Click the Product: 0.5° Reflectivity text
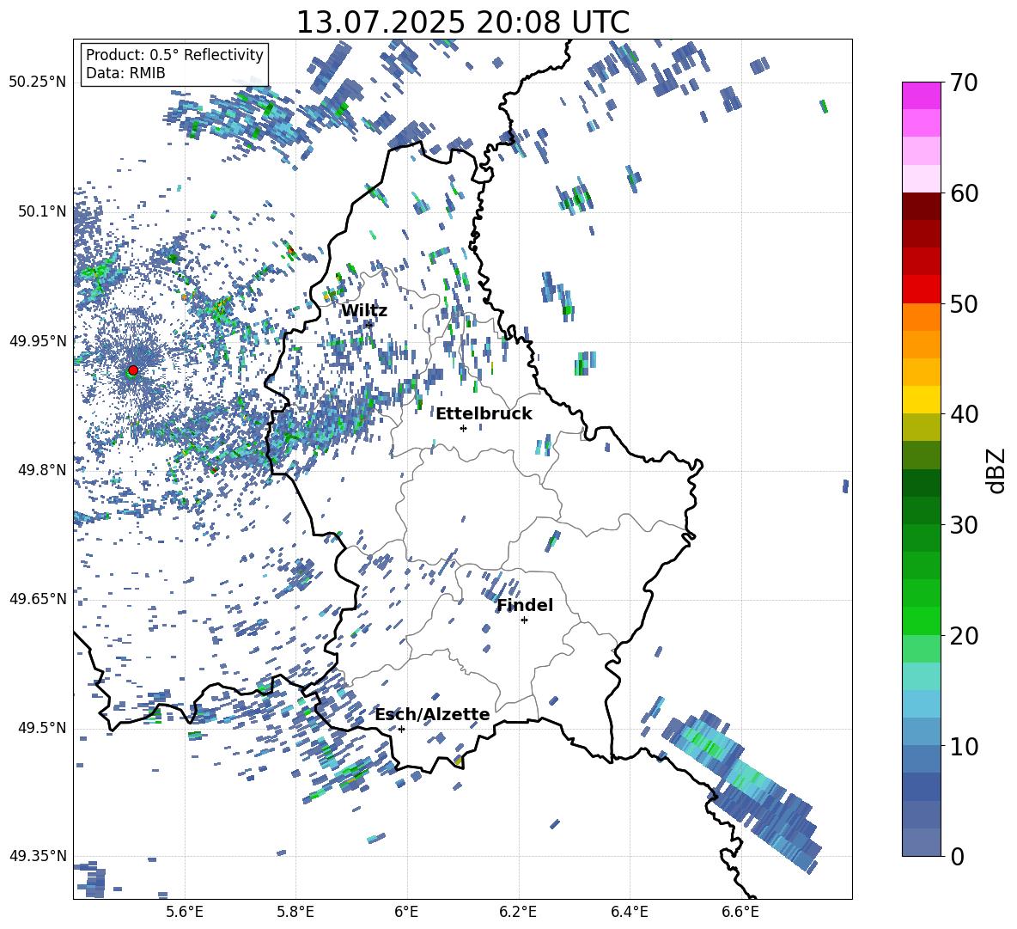Viewport: 1017px width, 929px height. tap(174, 54)
